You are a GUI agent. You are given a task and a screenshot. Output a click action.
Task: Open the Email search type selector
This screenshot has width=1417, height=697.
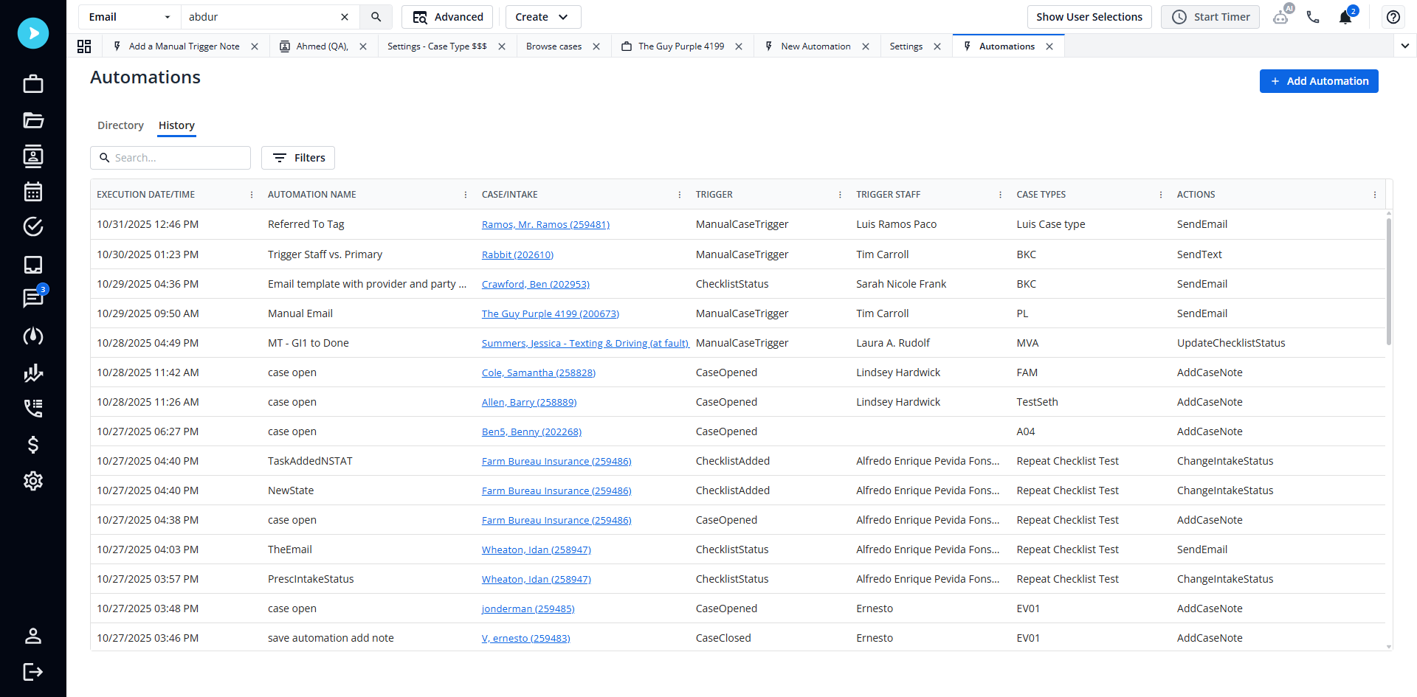[x=129, y=16]
